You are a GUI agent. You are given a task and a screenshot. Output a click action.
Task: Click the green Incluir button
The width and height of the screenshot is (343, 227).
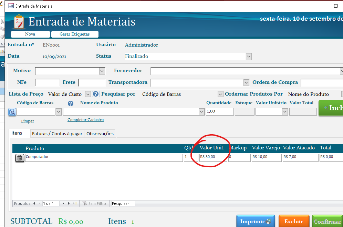point(331,108)
